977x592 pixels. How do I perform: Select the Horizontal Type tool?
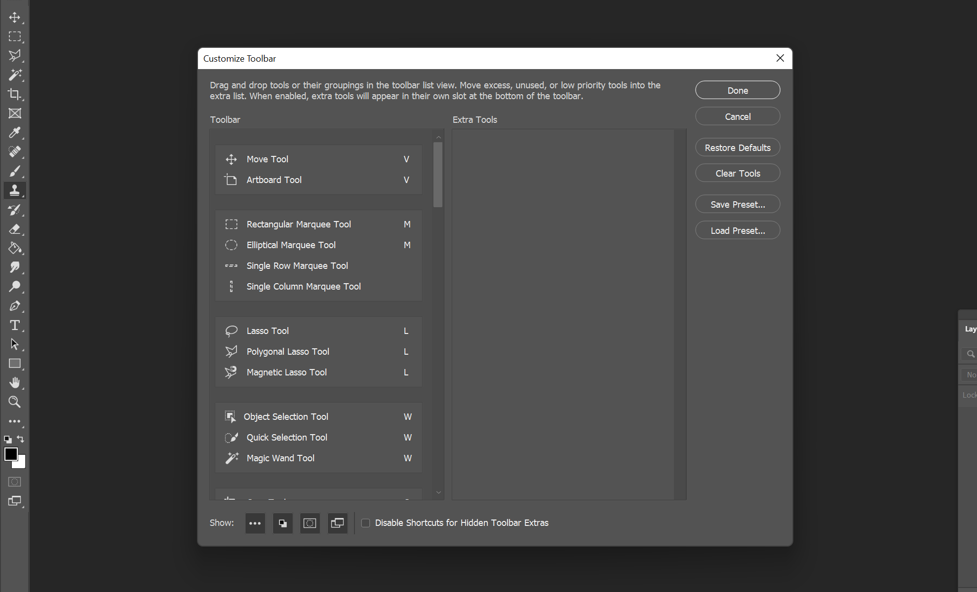pyautogui.click(x=14, y=325)
